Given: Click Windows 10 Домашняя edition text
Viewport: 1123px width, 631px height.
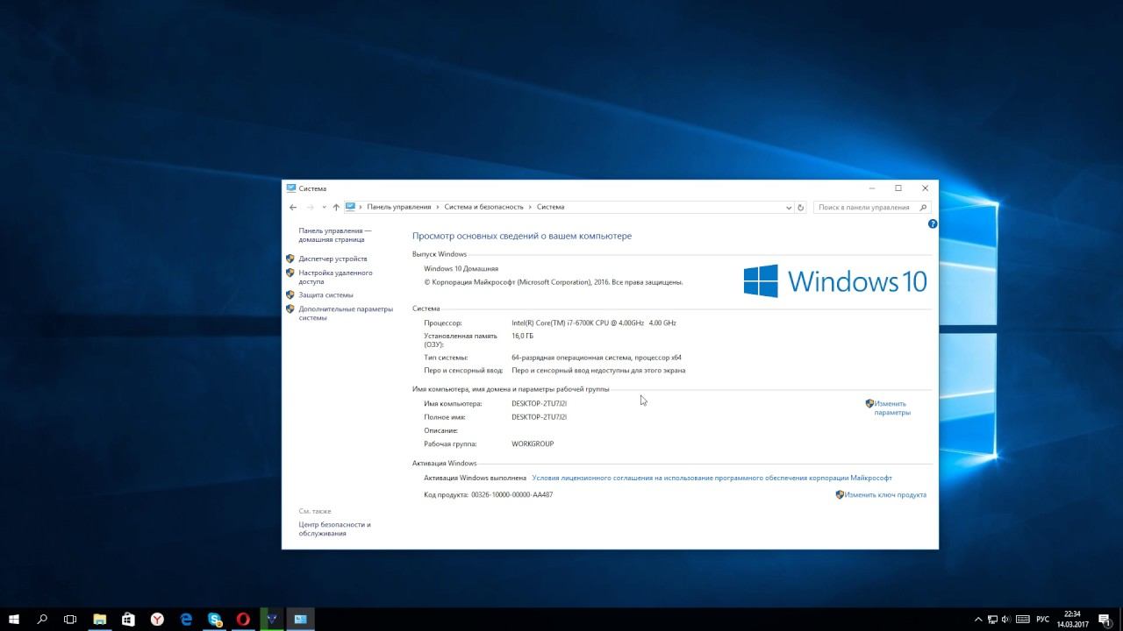Looking at the screenshot, I should (x=461, y=269).
